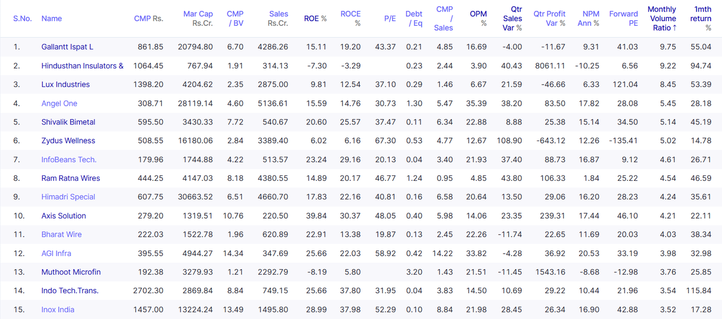Open Angel One company link
The height and width of the screenshot is (319, 722).
[x=60, y=103]
